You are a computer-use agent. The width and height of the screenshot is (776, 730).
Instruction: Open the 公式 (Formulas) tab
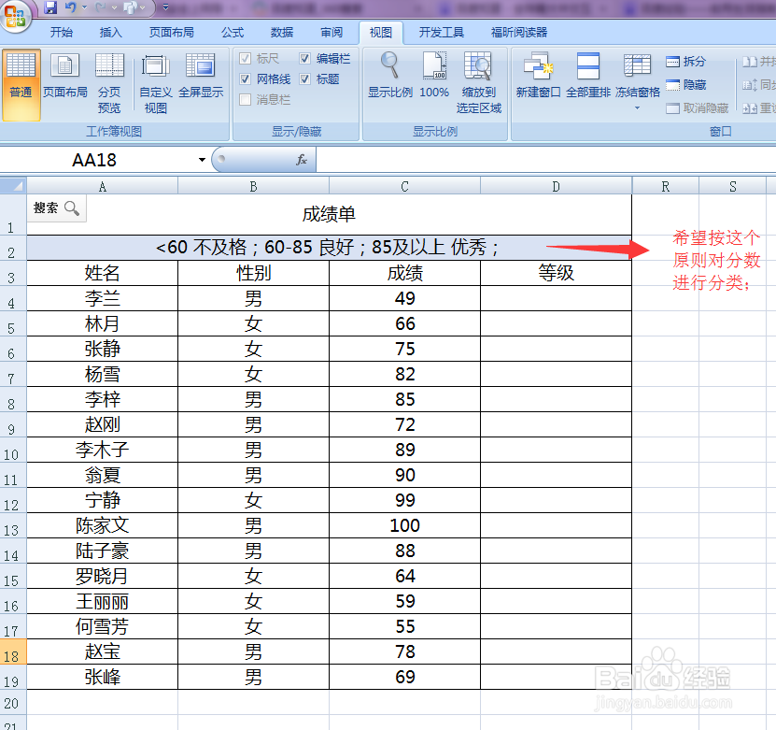(233, 33)
